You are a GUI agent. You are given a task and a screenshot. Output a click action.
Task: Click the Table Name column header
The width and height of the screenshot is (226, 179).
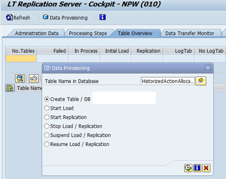point(29,88)
